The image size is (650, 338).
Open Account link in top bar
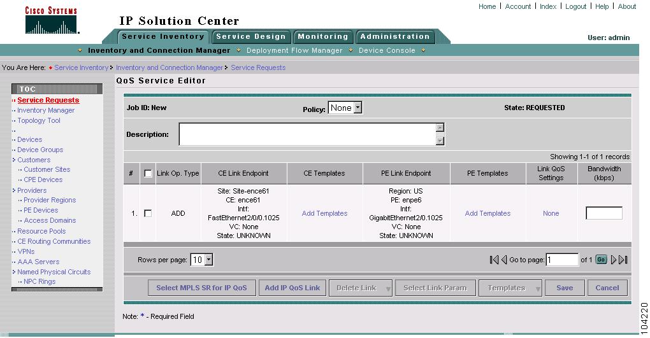pos(517,6)
